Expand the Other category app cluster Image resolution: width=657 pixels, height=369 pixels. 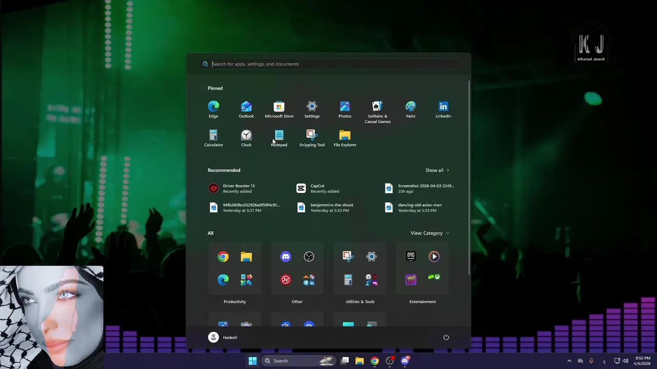point(309,280)
